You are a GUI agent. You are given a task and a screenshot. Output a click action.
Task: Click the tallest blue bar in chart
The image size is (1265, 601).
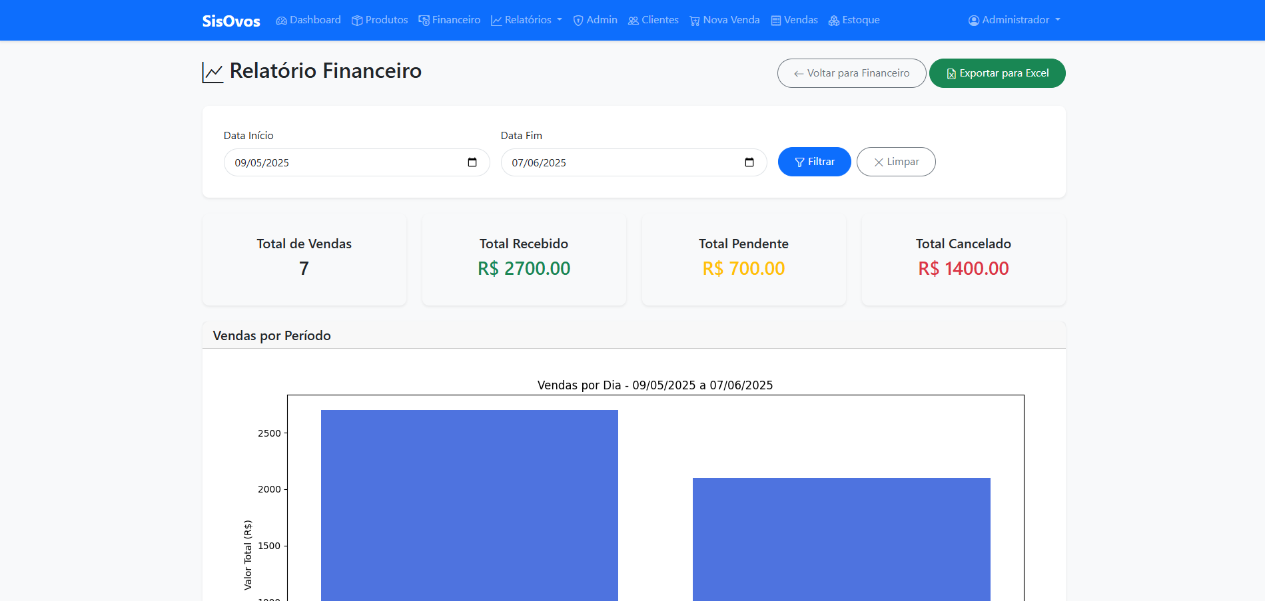coord(470,506)
